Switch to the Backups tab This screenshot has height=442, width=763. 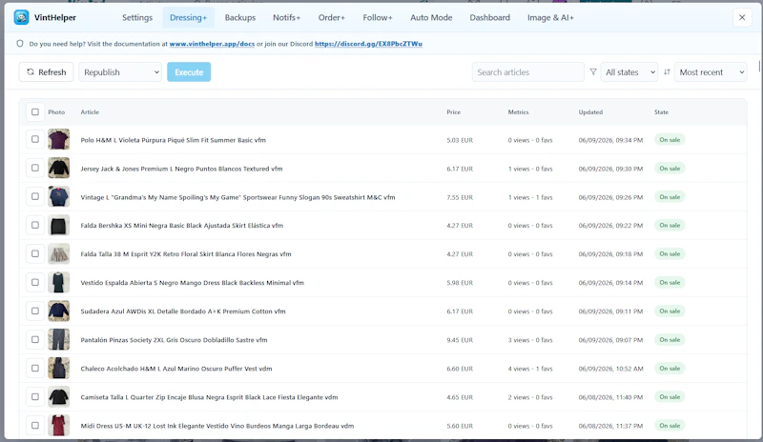[240, 17]
